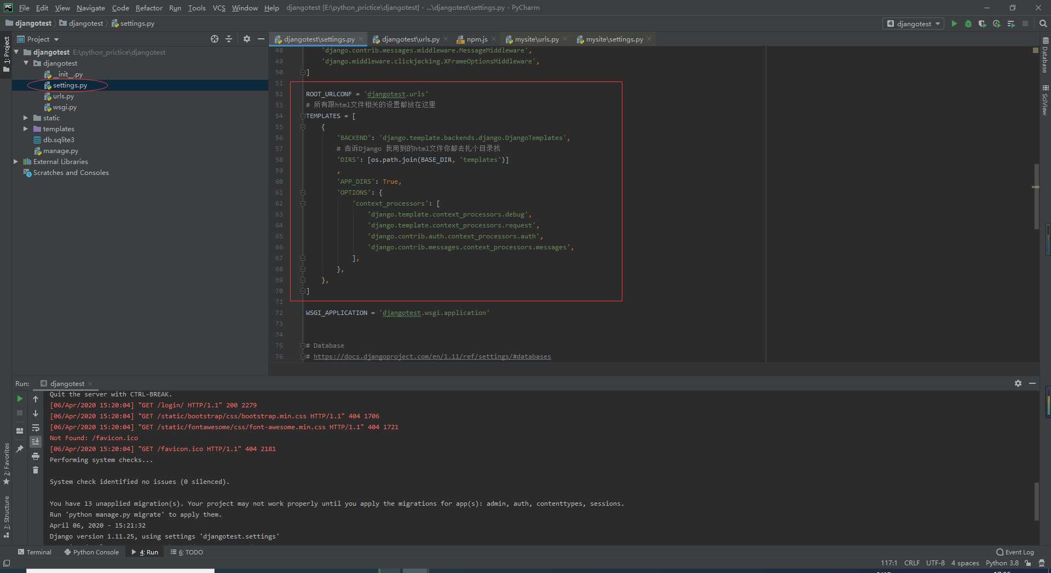Click the restore layout icon in Run panel
Screen dimensions: 1051x573
20,431
